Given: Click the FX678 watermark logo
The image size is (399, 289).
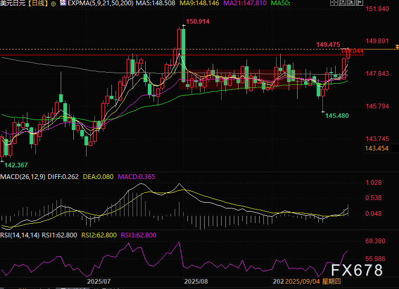Looking at the screenshot, I should pos(357,271).
